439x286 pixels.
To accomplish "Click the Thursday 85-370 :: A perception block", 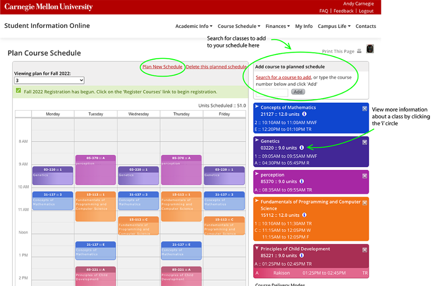I will click(181, 170).
